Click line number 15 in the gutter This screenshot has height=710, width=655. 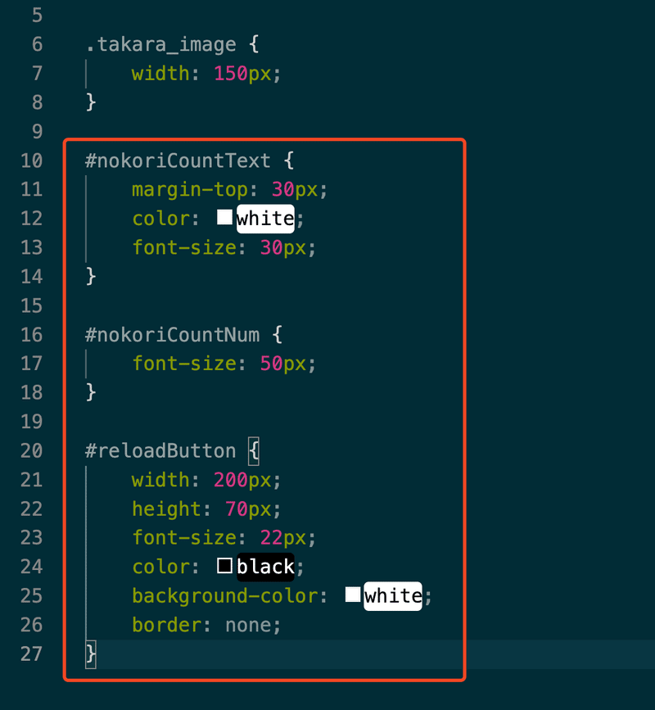pyautogui.click(x=32, y=305)
